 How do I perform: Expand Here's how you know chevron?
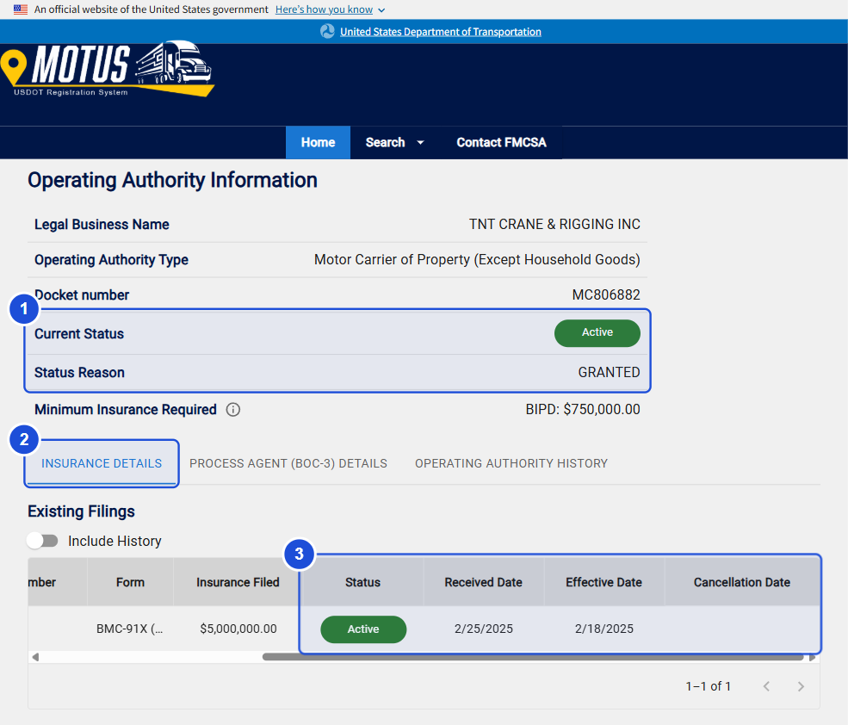click(x=381, y=10)
